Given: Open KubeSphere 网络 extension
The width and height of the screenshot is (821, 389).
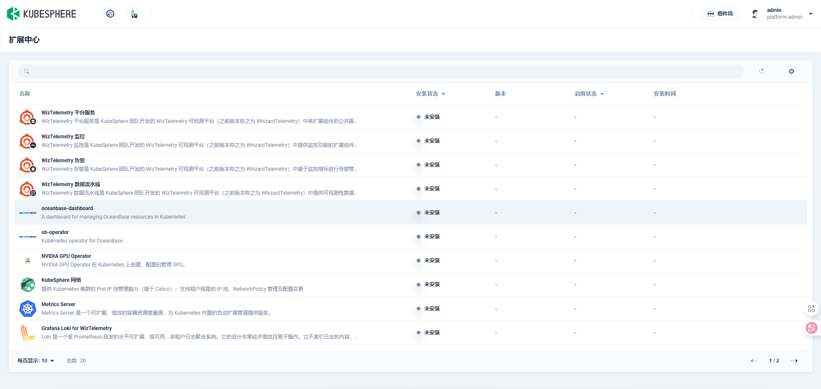Looking at the screenshot, I should coord(61,280).
